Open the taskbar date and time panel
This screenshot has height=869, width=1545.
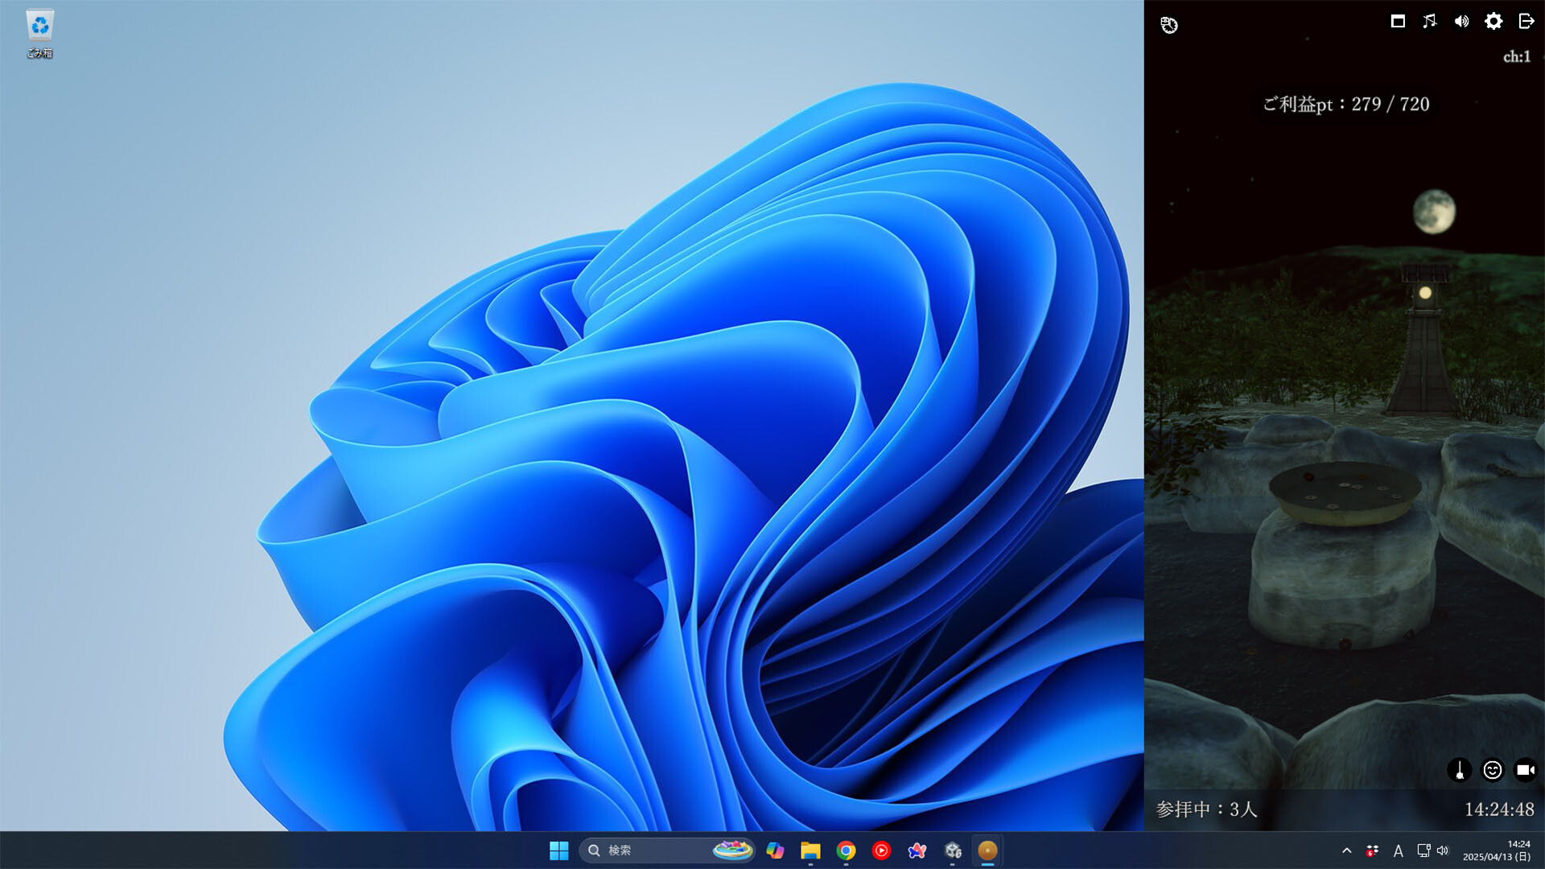(x=1496, y=850)
